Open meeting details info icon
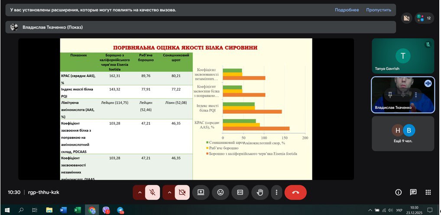This screenshot has width=441, height=215. 399,192
